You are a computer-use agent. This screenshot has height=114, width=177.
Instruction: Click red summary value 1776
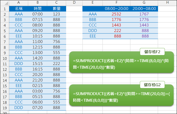[x=116, y=20]
